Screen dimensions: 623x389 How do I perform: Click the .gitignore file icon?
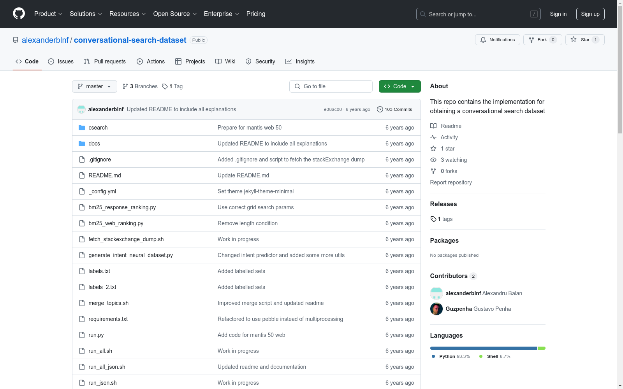pos(82,159)
